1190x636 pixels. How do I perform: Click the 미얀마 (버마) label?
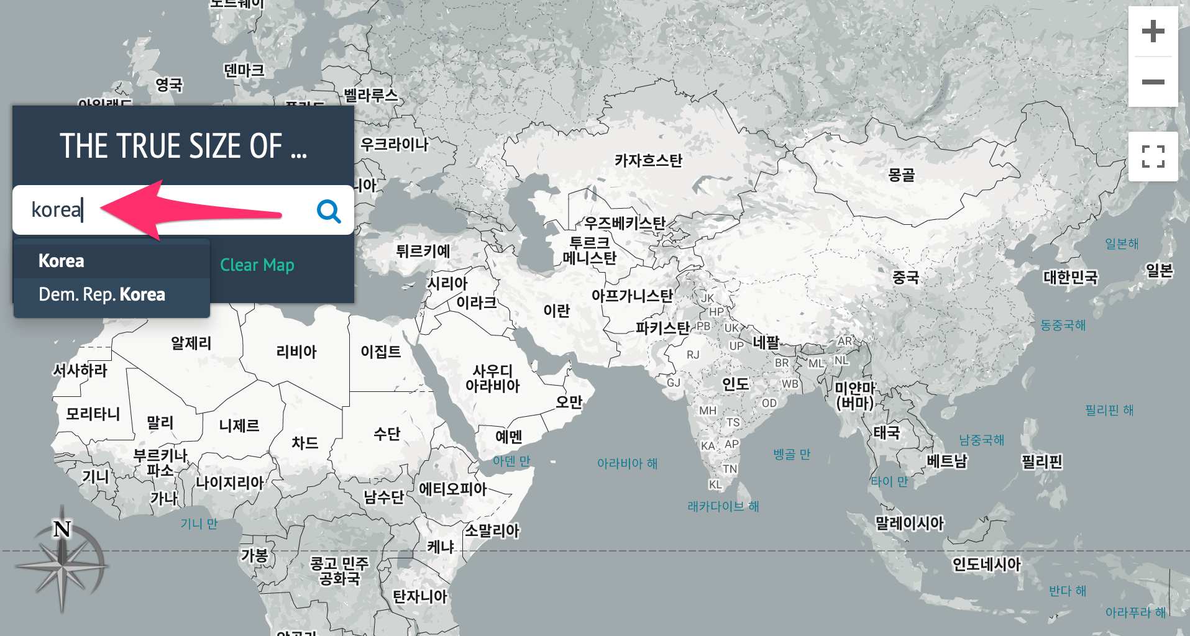[855, 396]
